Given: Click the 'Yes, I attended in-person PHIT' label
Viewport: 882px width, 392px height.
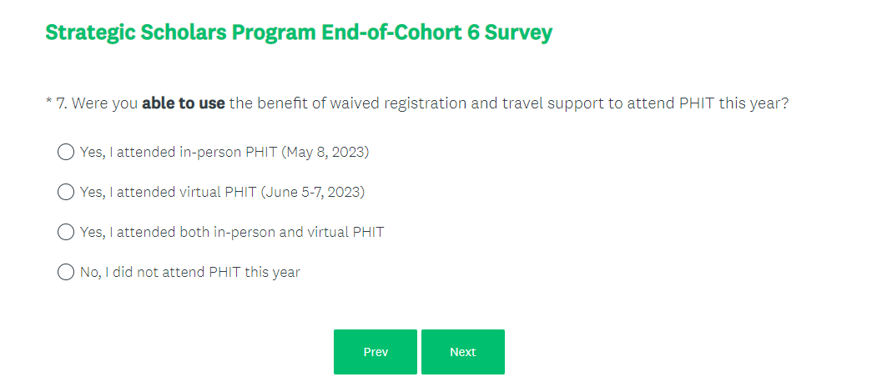Looking at the screenshot, I should tap(179, 152).
